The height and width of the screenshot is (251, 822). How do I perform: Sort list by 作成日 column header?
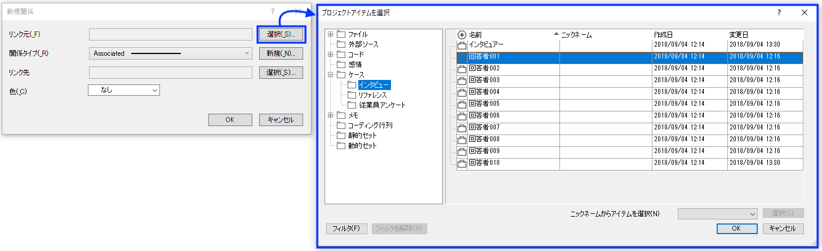tap(689, 35)
